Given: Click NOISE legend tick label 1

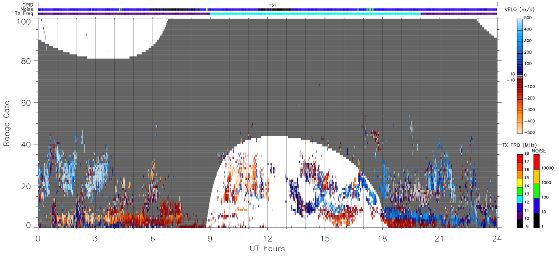Looking at the screenshot, I should [543, 226].
